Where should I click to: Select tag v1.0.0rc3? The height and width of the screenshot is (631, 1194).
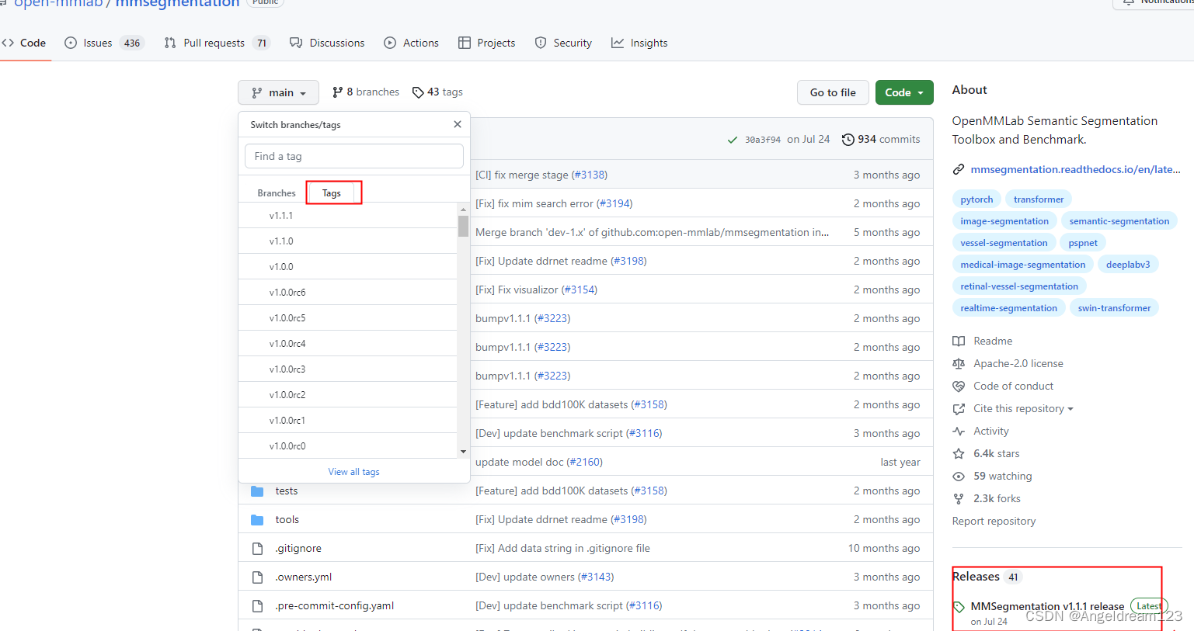click(x=348, y=369)
